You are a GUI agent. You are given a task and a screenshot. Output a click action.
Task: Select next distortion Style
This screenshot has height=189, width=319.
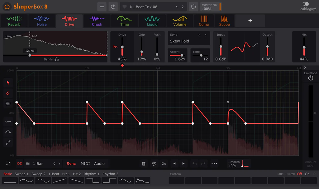pyautogui.click(x=206, y=35)
